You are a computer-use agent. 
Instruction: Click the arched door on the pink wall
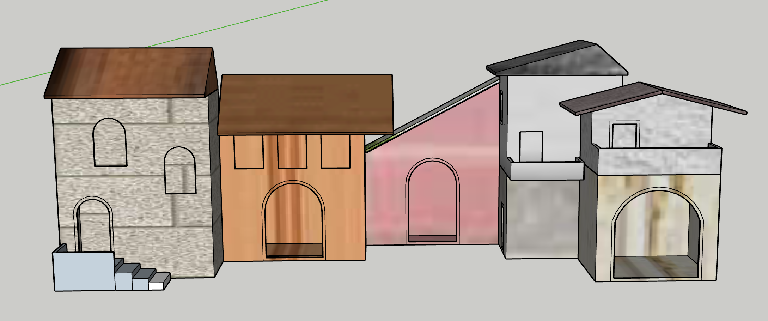[432, 201]
